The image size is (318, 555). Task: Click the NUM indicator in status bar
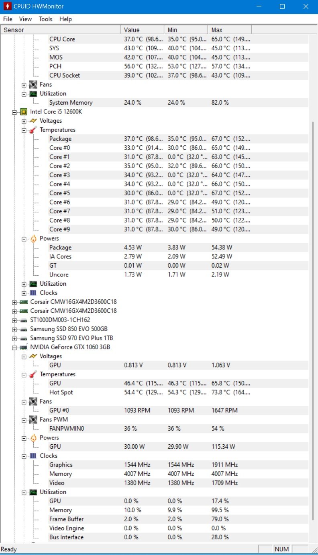[x=282, y=549]
